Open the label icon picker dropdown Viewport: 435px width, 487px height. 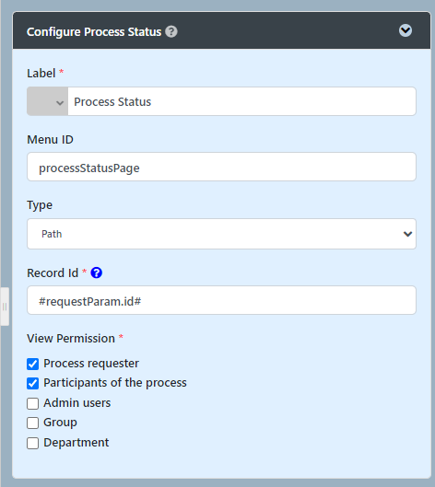(48, 101)
